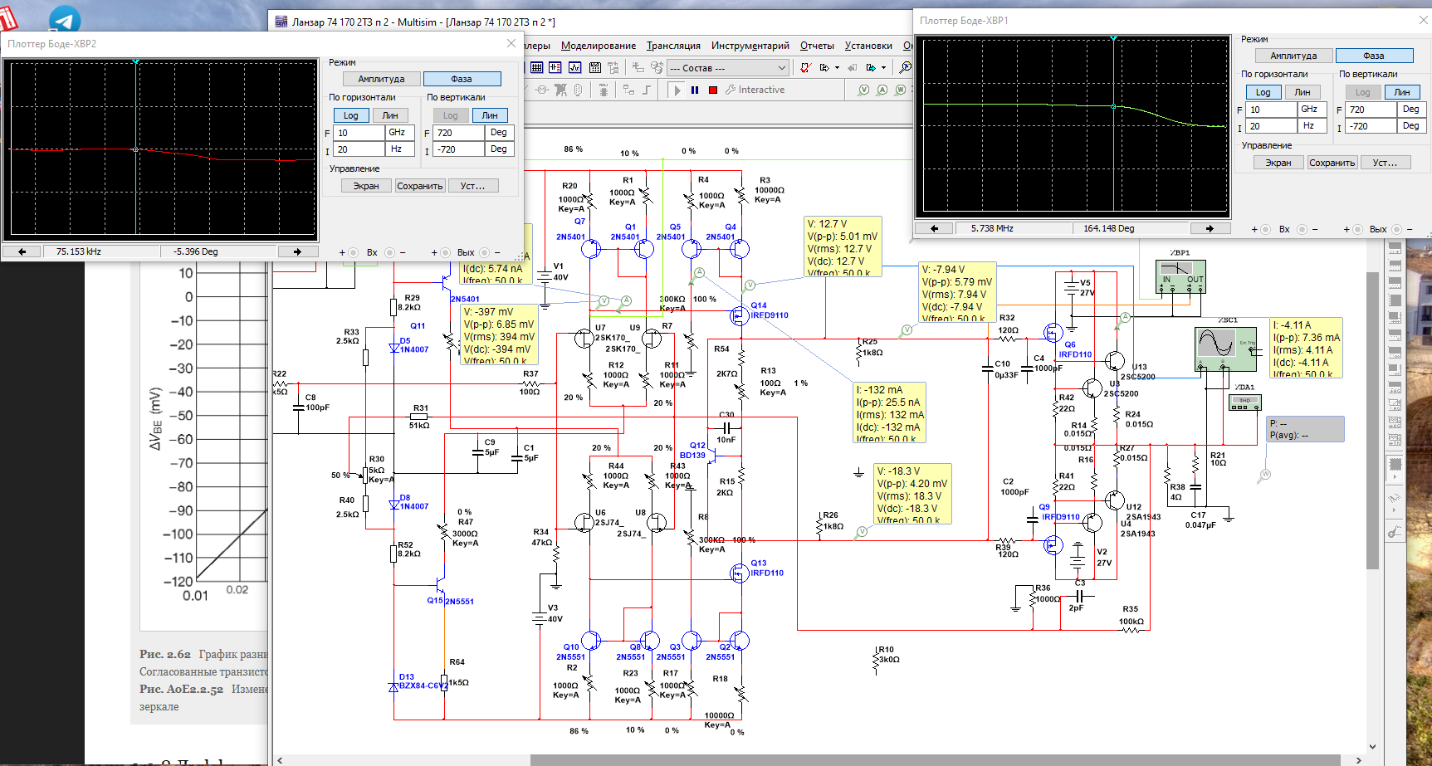The width and height of the screenshot is (1432, 766).
Task: Open the Отчеты menu
Action: click(817, 46)
